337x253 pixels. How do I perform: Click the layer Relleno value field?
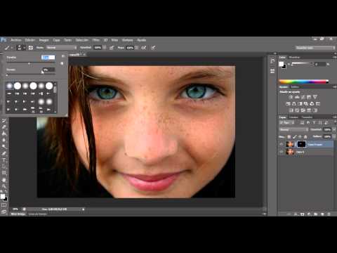[x=327, y=136]
